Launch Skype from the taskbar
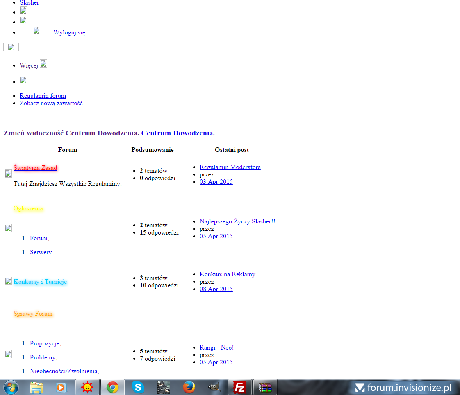This screenshot has height=395, width=460. [138, 387]
